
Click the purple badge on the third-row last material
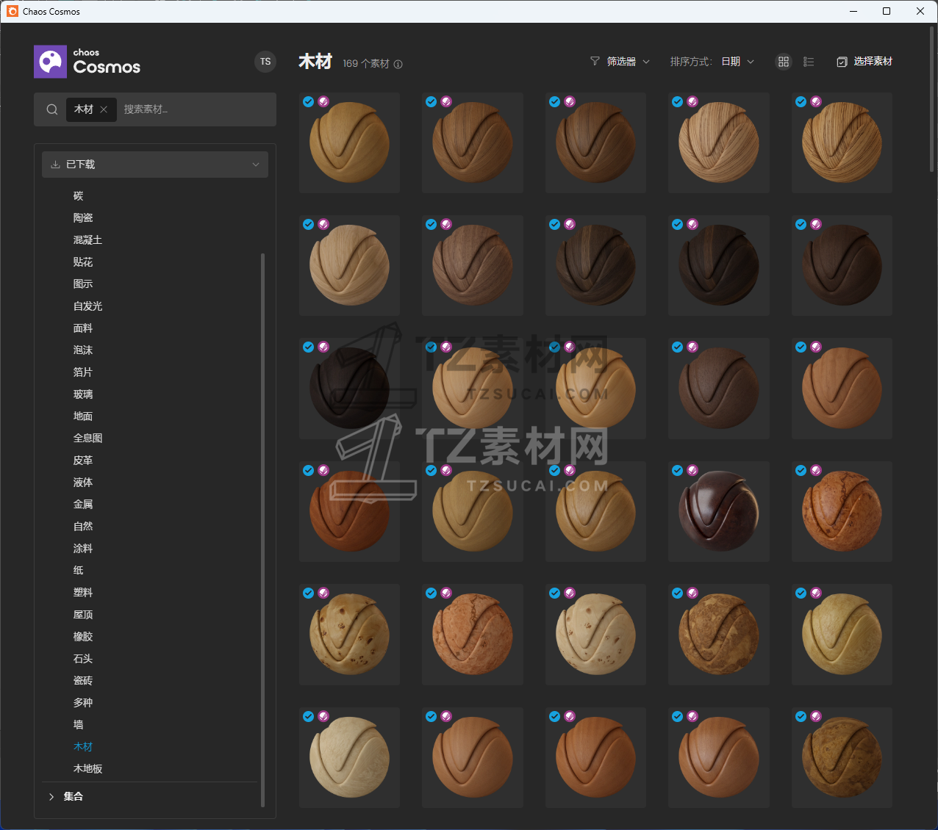[x=816, y=347]
